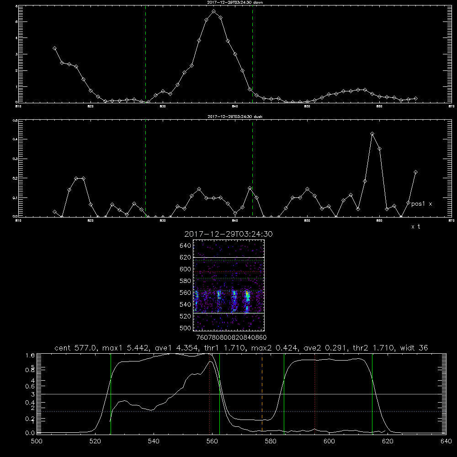Click the green vertical line near 525
Viewport: 457px width, 457px height.
[111, 393]
